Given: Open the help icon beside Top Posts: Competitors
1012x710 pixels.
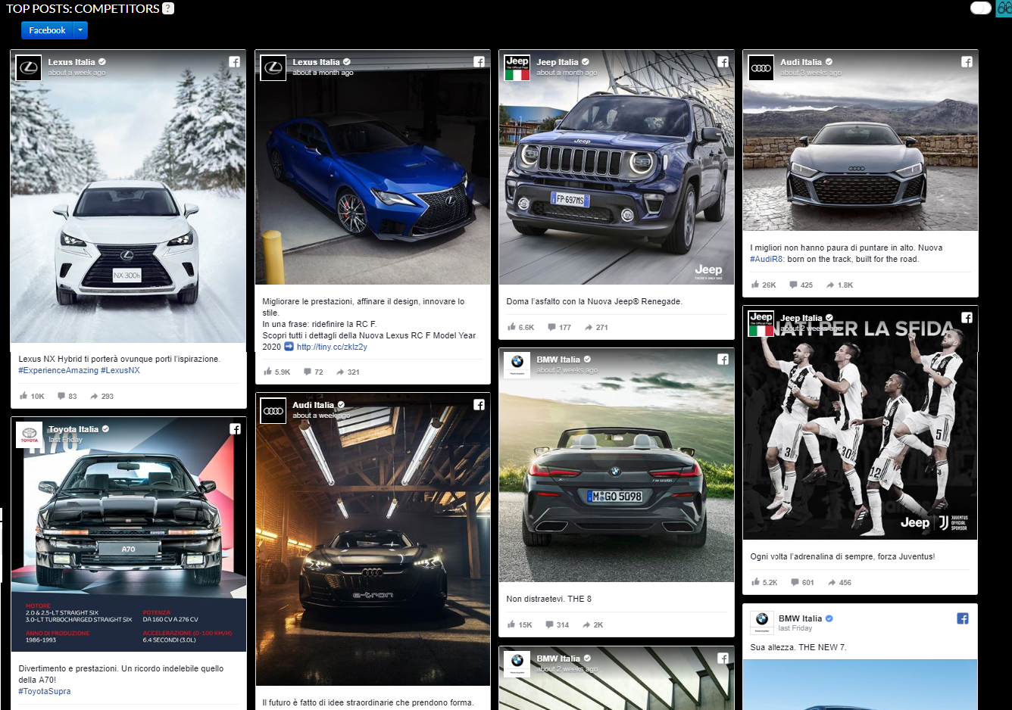Looking at the screenshot, I should pos(168,8).
